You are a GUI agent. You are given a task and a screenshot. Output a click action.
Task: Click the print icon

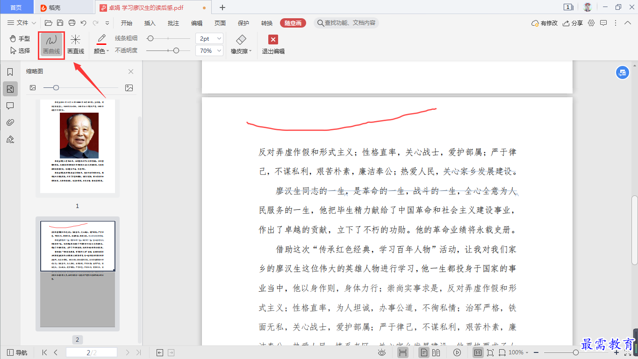(72, 23)
